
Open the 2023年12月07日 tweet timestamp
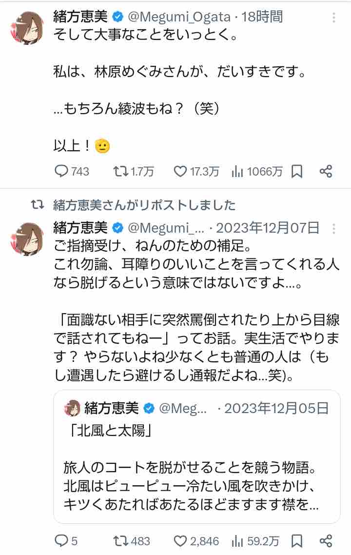tap(268, 228)
